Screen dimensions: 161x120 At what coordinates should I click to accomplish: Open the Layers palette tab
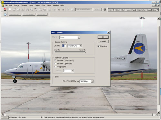pos(149,10)
